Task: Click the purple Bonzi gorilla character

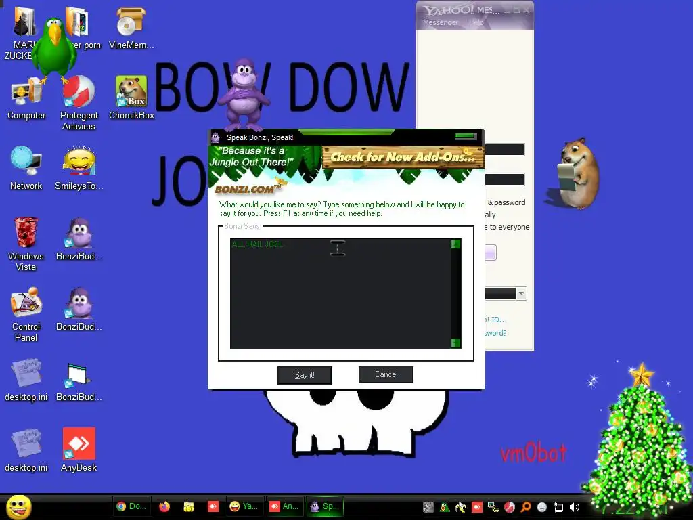Action: (244, 93)
